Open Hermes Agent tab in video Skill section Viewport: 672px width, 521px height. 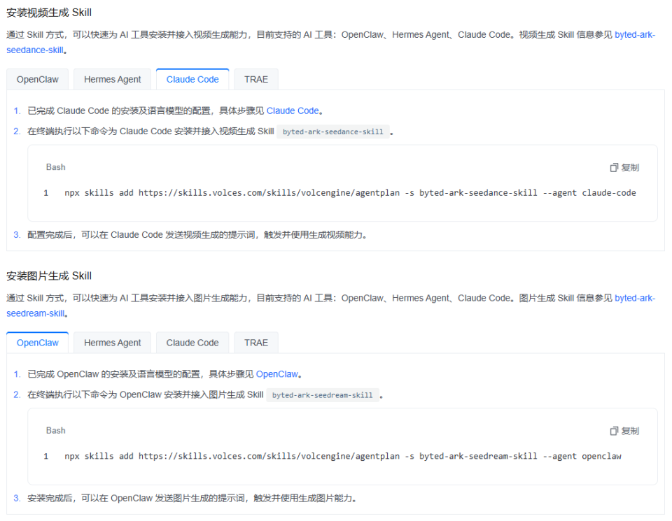[x=112, y=80]
